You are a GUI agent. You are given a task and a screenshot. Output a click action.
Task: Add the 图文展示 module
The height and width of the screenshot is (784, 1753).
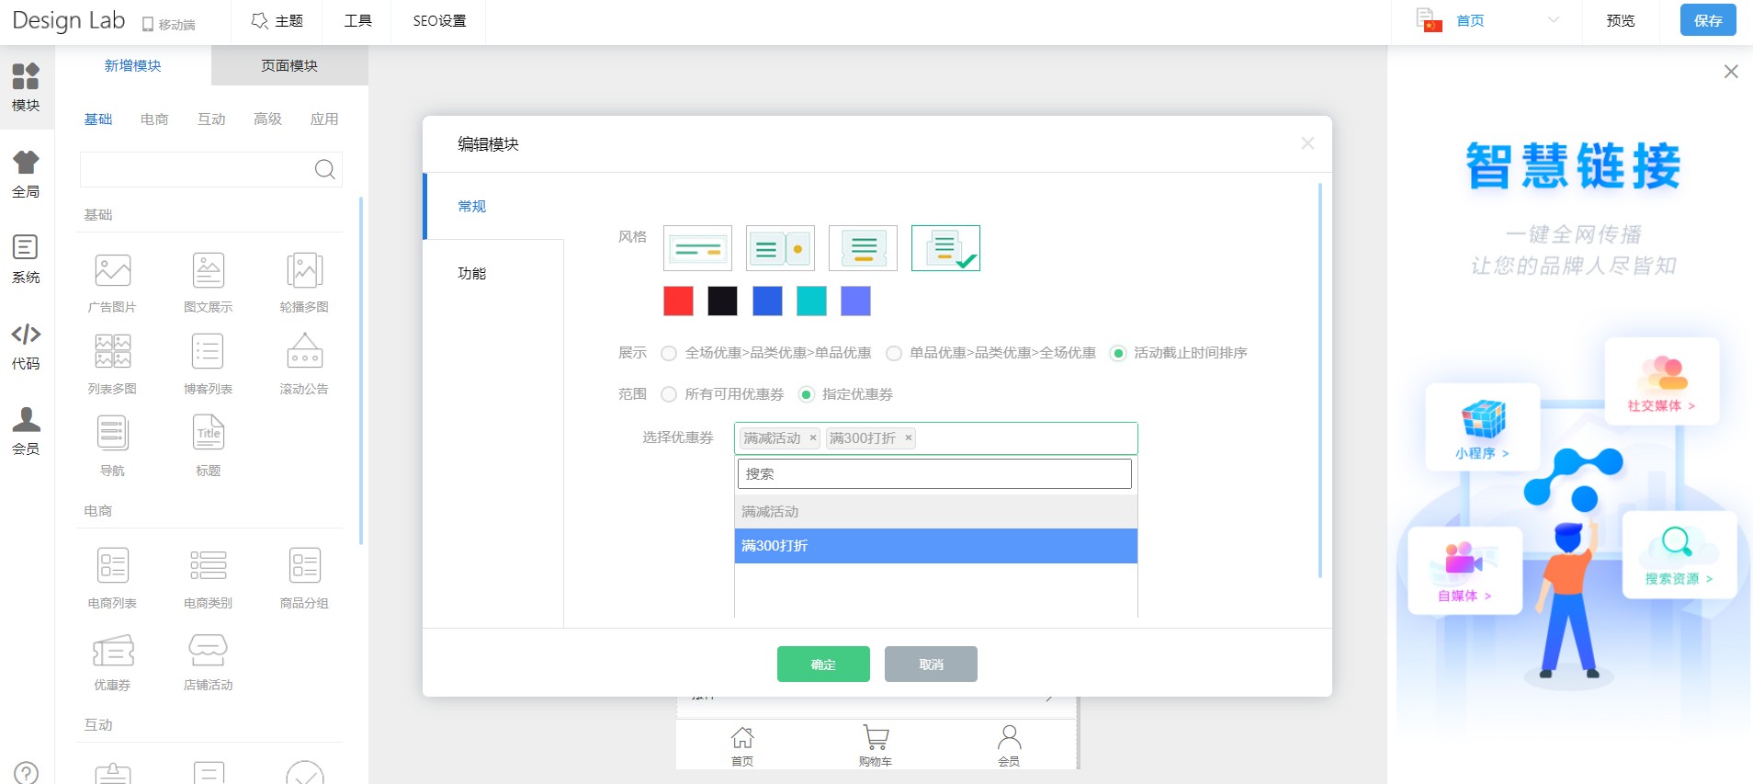click(x=209, y=282)
